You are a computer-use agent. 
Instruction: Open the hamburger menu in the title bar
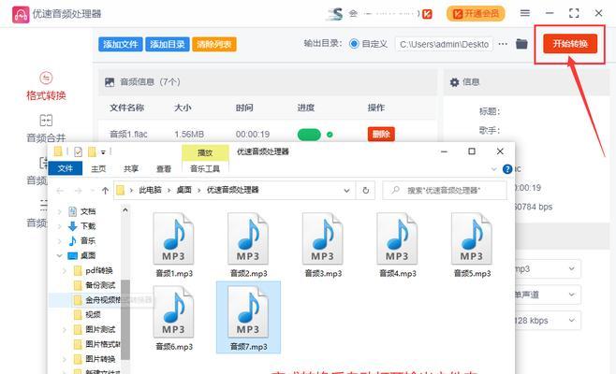click(525, 13)
